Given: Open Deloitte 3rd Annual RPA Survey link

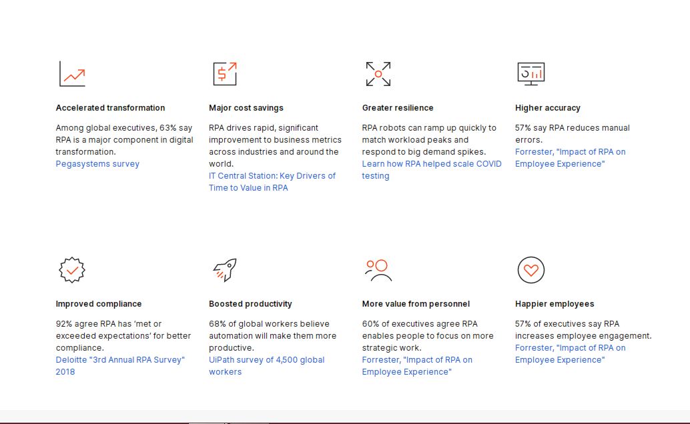Looking at the screenshot, I should (x=120, y=360).
